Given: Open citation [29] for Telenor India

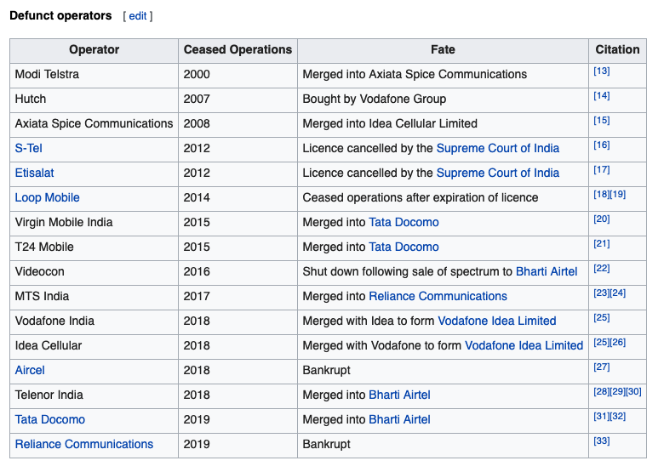Looking at the screenshot, I should 617,392.
